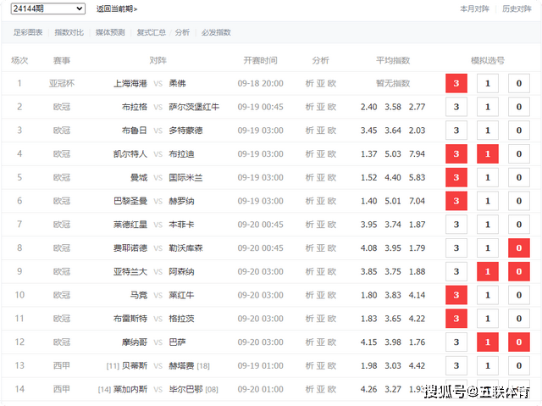The width and height of the screenshot is (542, 406).
Task: Toggle pick 1 for 贝蒂斯 vs 赫塔费
Action: pos(488,365)
